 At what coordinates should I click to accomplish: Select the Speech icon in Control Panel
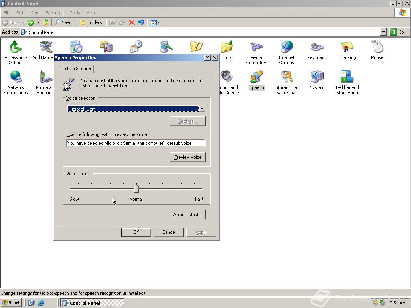256,80
